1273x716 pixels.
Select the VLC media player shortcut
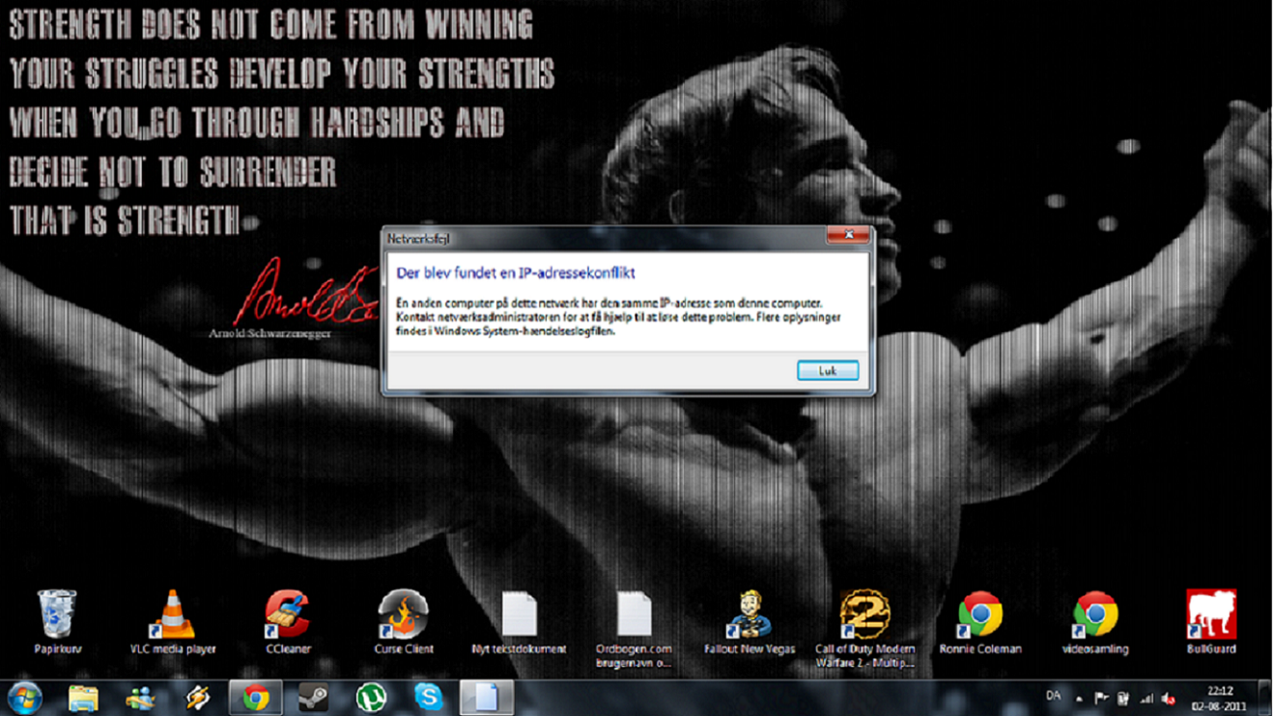173,622
